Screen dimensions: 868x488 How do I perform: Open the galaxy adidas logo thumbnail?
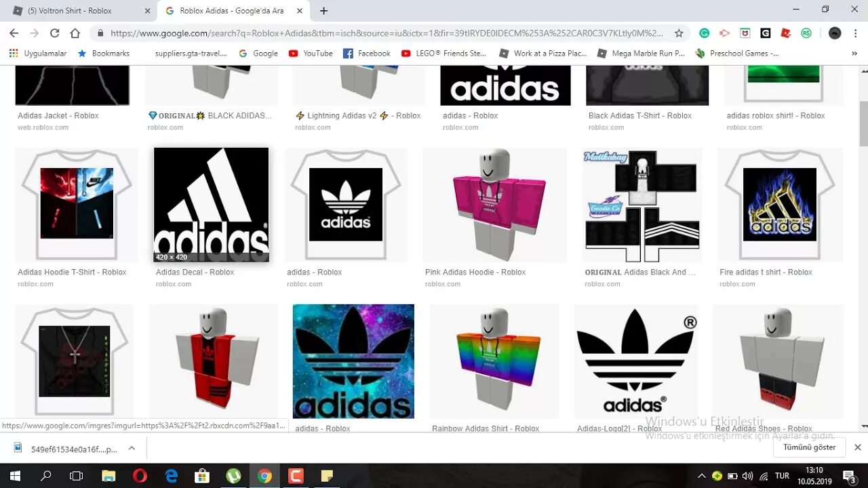coord(353,361)
